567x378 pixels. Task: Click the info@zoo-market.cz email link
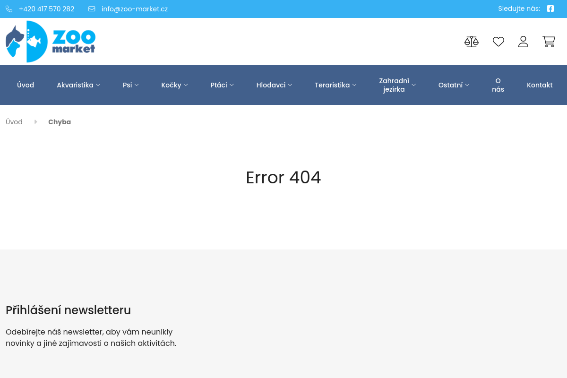pos(134,9)
